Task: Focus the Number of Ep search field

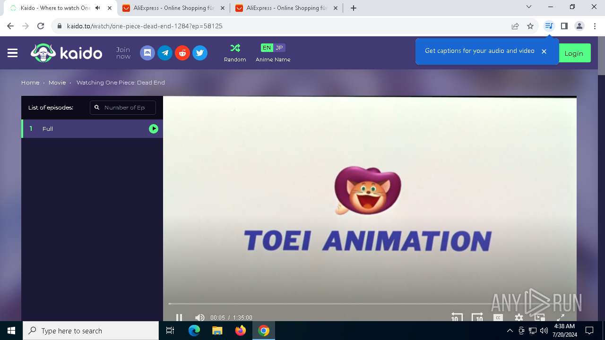Action: pos(123,108)
